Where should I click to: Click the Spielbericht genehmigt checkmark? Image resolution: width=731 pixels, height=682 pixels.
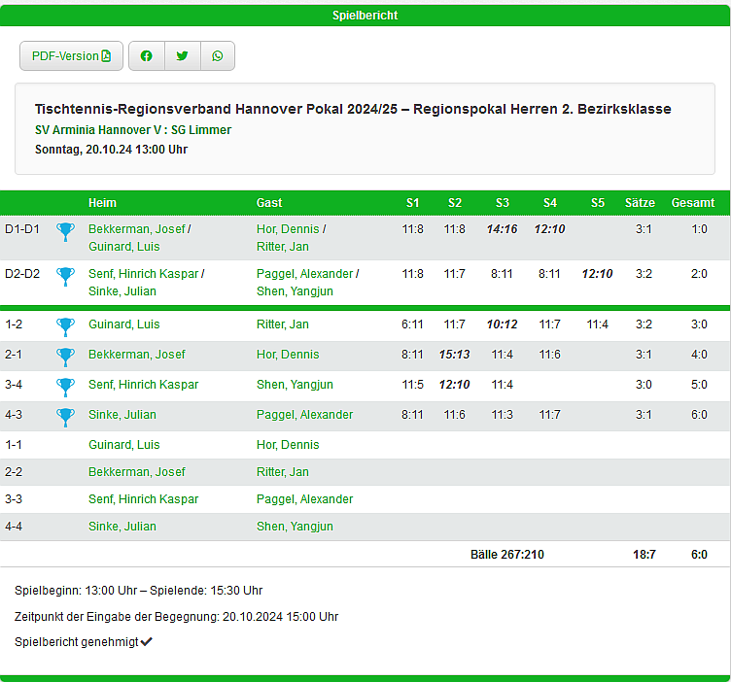(x=147, y=642)
